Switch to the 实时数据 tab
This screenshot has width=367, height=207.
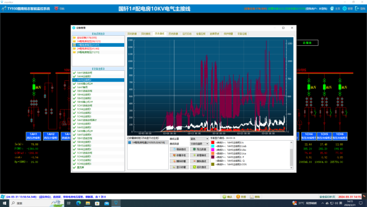coord(132,34)
